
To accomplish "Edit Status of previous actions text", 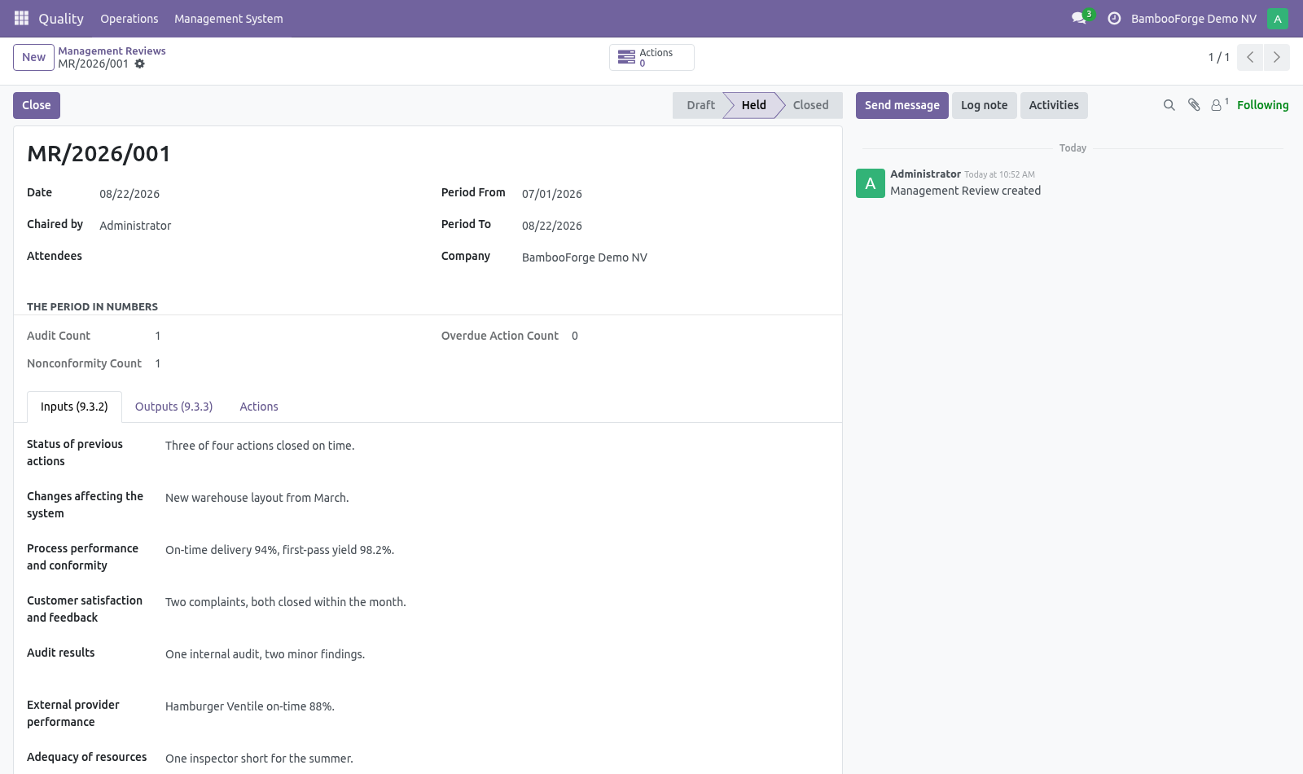I will (x=497, y=446).
